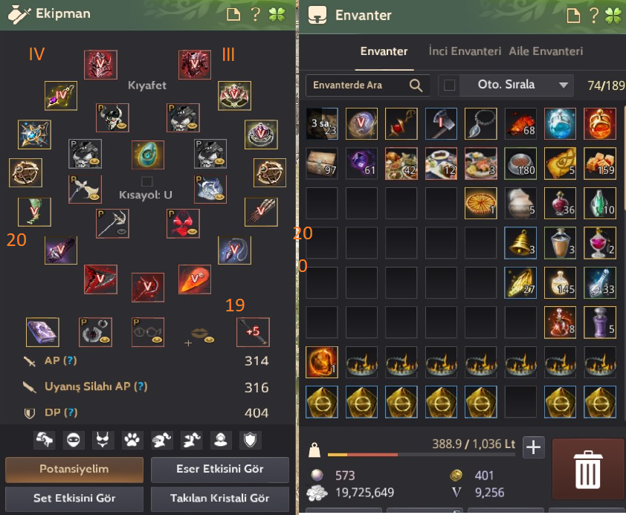
Task: Toggle the Oto. Sırala checkbox
Action: (450, 85)
